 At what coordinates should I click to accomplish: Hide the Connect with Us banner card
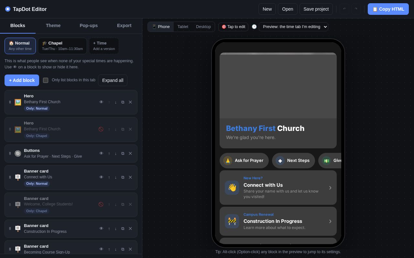point(101,177)
